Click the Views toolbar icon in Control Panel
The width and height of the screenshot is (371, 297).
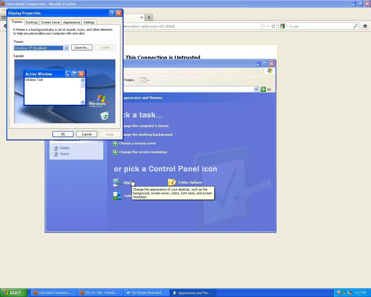coord(143,80)
